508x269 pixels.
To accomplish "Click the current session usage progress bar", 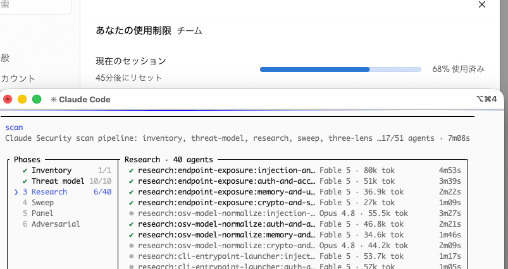I will pyautogui.click(x=340, y=69).
